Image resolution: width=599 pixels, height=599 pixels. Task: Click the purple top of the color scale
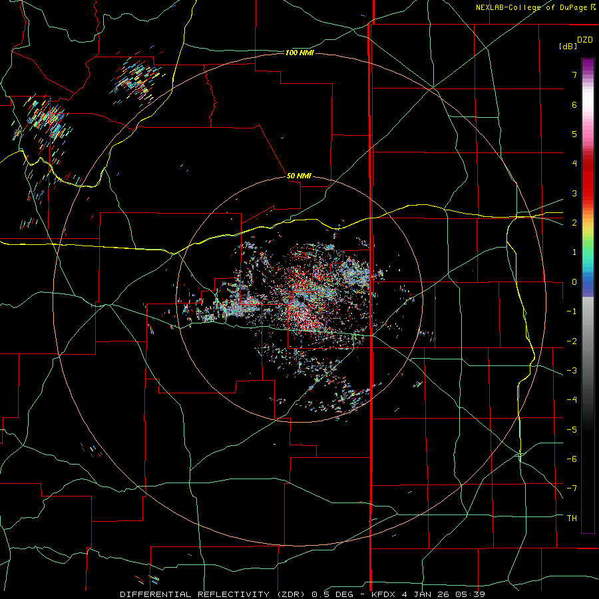tap(588, 65)
